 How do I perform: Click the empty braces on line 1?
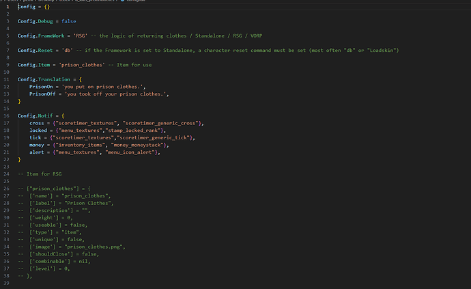(x=47, y=7)
